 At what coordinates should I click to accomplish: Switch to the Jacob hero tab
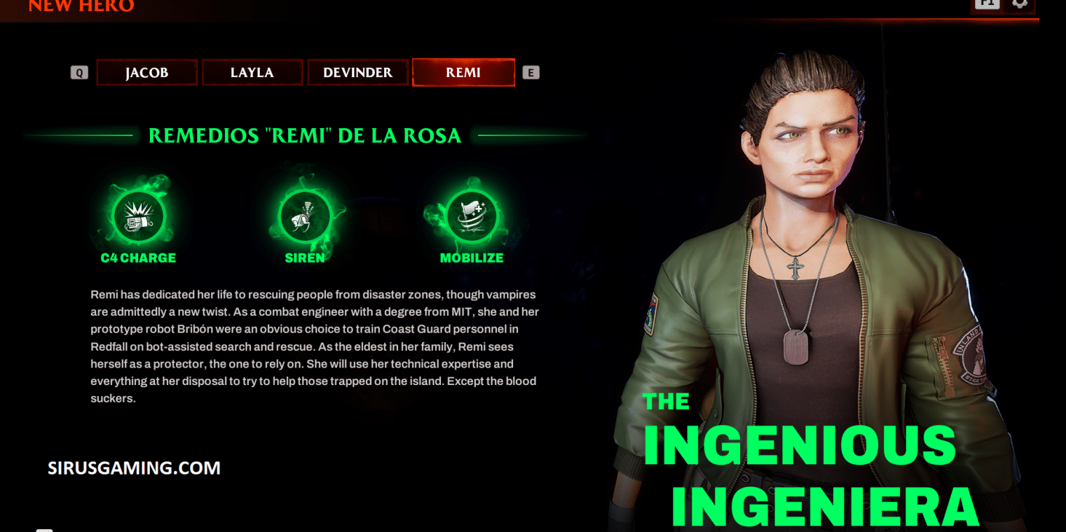point(147,72)
